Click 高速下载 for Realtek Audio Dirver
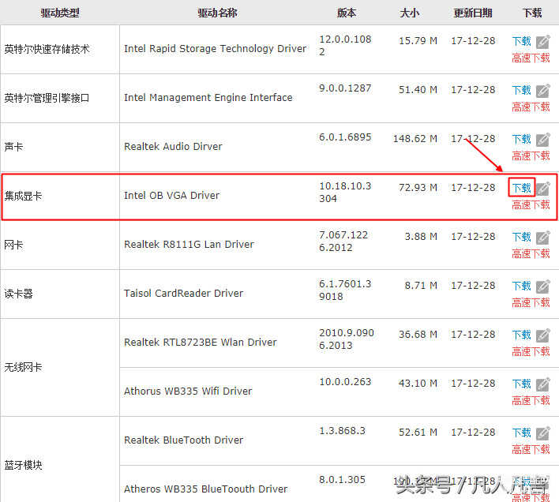The height and width of the screenshot is (502, 559). click(x=531, y=155)
